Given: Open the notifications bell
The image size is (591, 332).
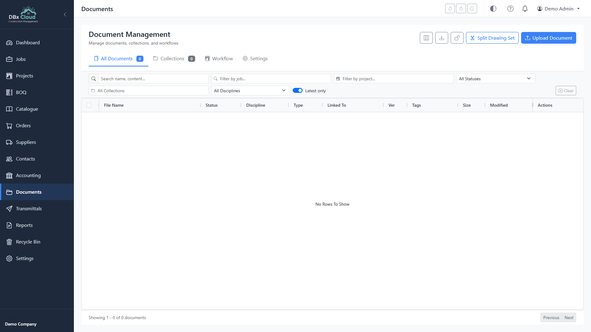Looking at the screenshot, I should point(525,9).
